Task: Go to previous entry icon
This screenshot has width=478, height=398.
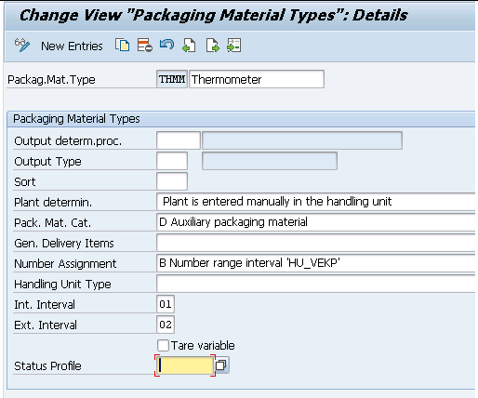Action: (x=189, y=46)
